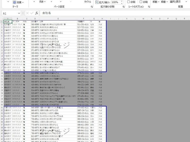Click postal code 812-8577 in row 41
The width and height of the screenshot is (190, 142).
tap(35, 136)
